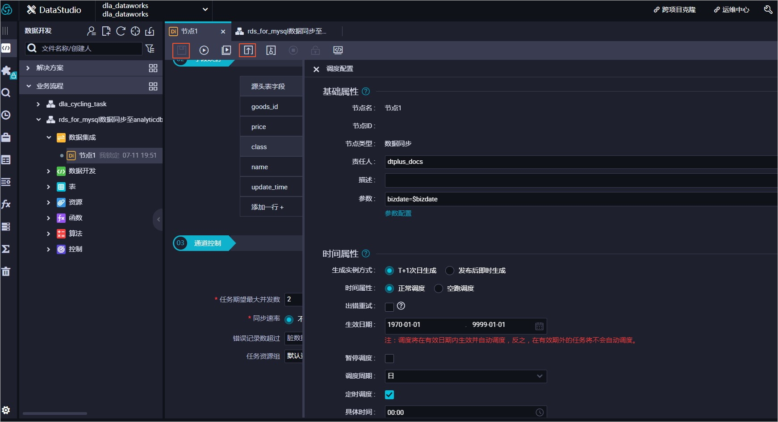Viewport: 778px width, 422px height.
Task: Open the data development code sidebar icon
Action: click(x=6, y=48)
